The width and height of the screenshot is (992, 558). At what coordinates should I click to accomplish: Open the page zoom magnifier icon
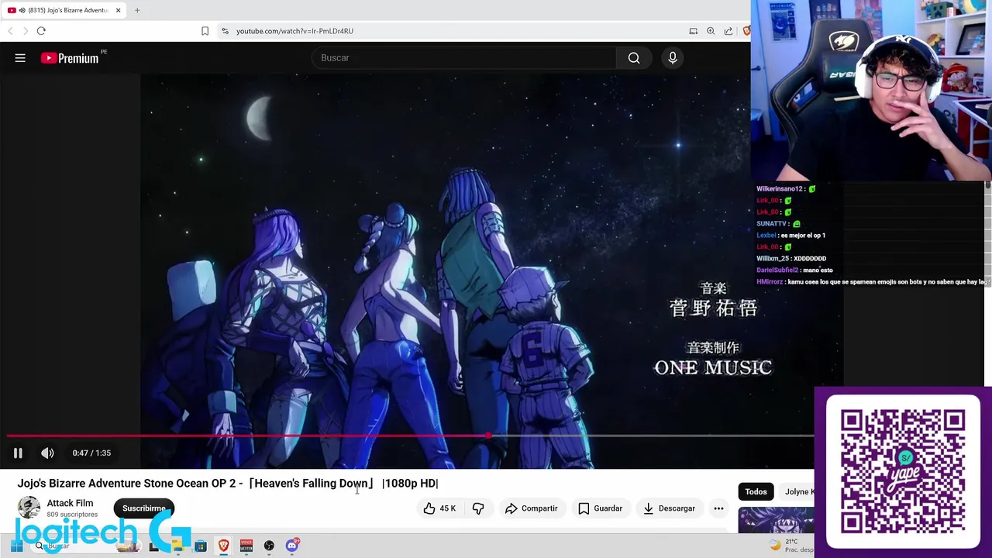tap(711, 31)
